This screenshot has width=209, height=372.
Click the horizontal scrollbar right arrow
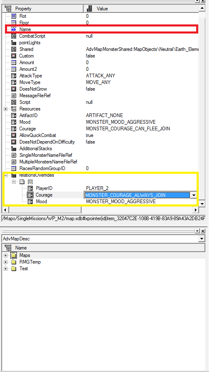[196, 210]
